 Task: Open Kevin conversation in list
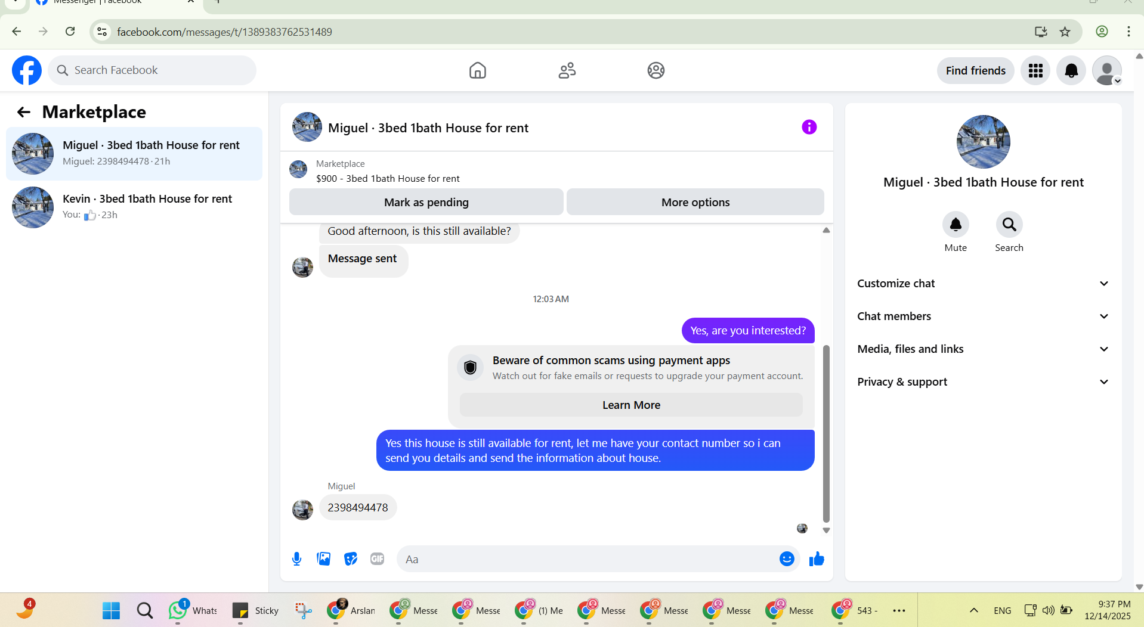[134, 207]
